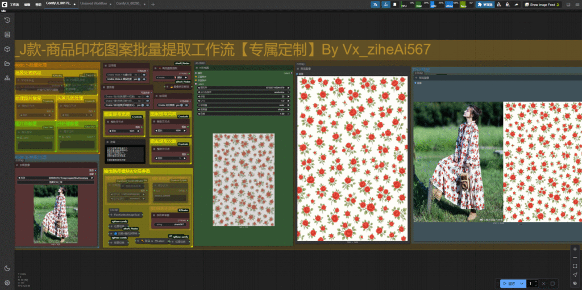
Task: Open the workflow menu in the top bar
Action: (x=14, y=5)
